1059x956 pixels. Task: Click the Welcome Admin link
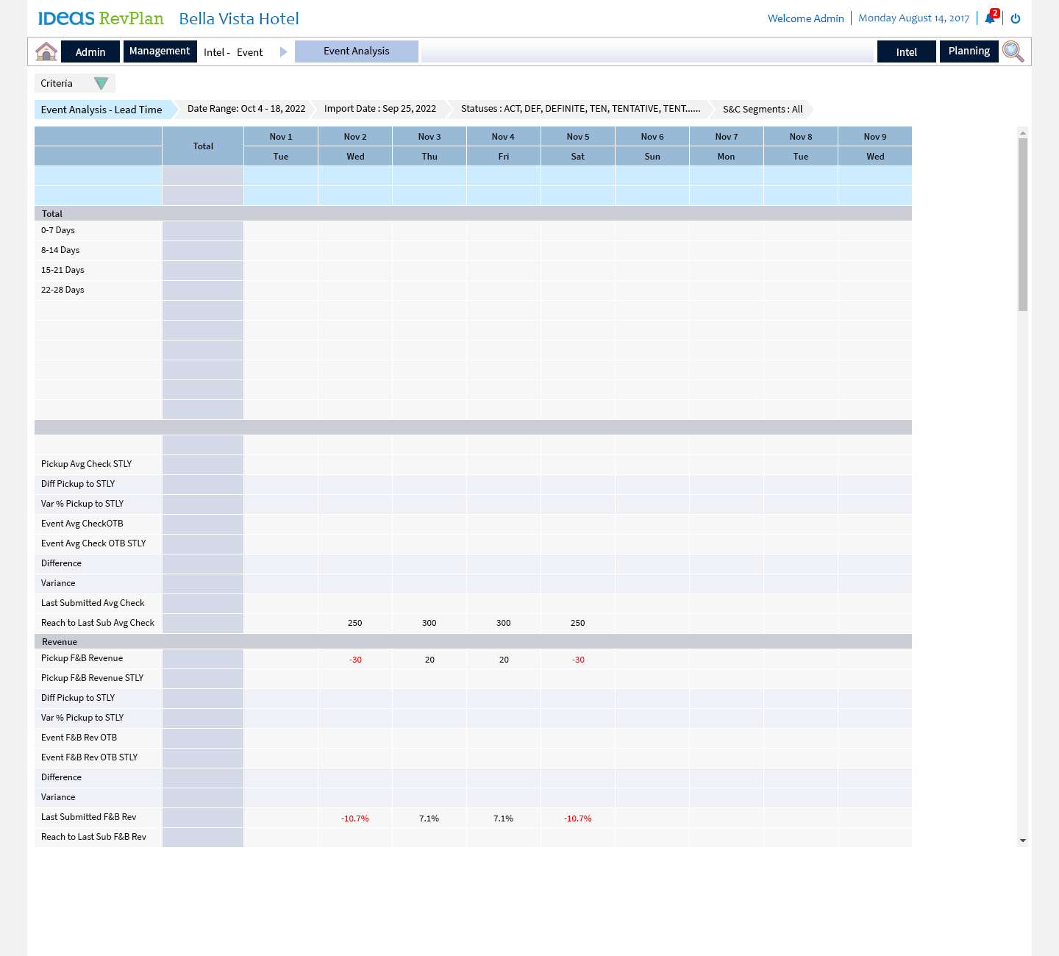[805, 18]
